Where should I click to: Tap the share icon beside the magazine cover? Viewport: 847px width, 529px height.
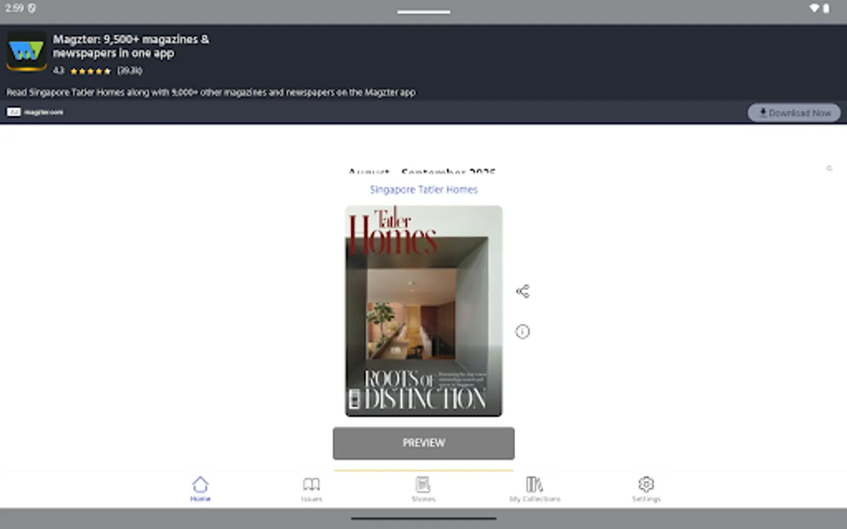coord(522,290)
